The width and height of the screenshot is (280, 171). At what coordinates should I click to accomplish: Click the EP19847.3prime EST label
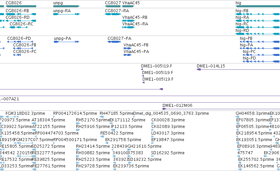[168, 140]
